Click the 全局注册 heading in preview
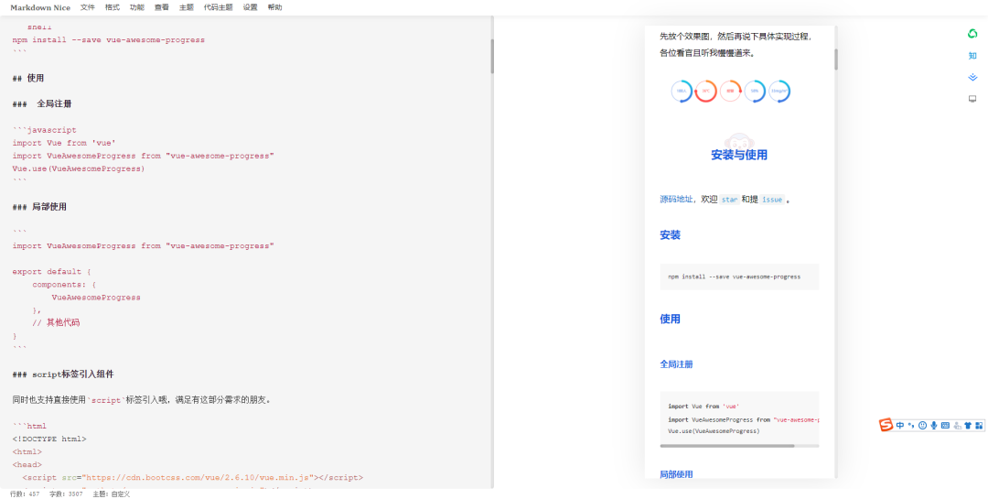988x499 pixels. 676,364
